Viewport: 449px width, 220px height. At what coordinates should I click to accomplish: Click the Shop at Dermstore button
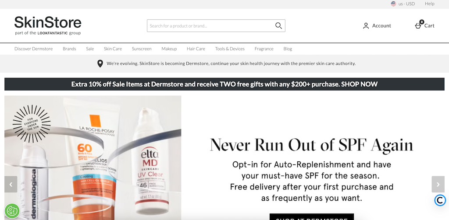pyautogui.click(x=312, y=217)
